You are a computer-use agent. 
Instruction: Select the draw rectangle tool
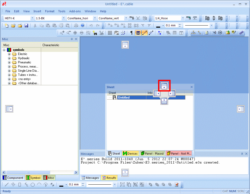point(20,185)
